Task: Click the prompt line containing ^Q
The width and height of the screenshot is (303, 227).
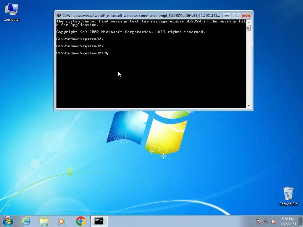Action: tap(83, 53)
